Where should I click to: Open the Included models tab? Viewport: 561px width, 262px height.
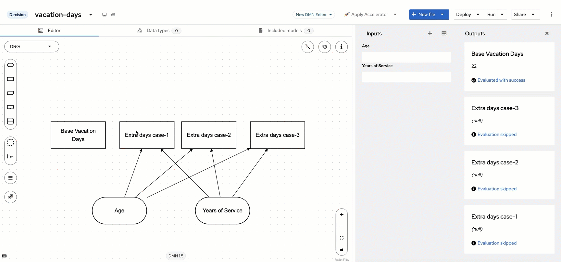coord(284,30)
